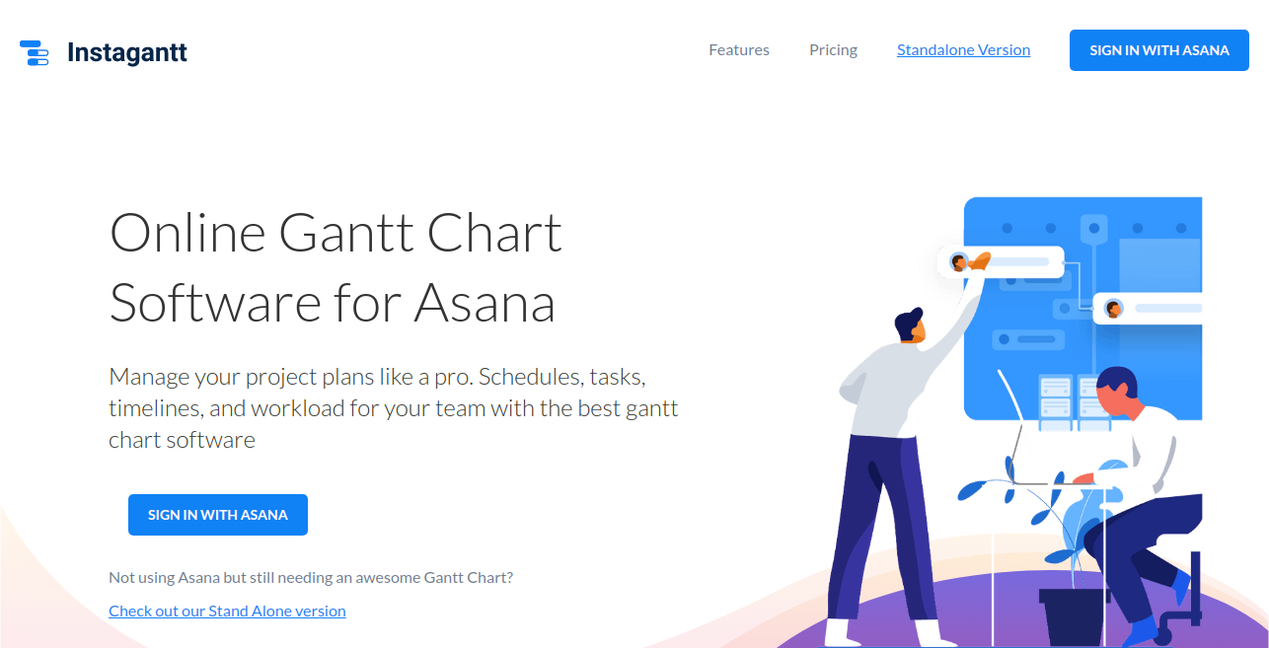The height and width of the screenshot is (648, 1269).
Task: Click the Not using Asana question text
Action: (311, 578)
